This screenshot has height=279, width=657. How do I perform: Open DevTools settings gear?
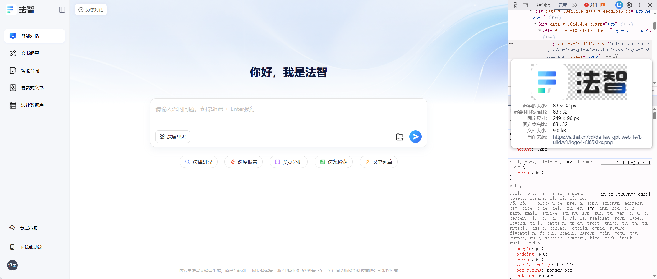point(629,5)
